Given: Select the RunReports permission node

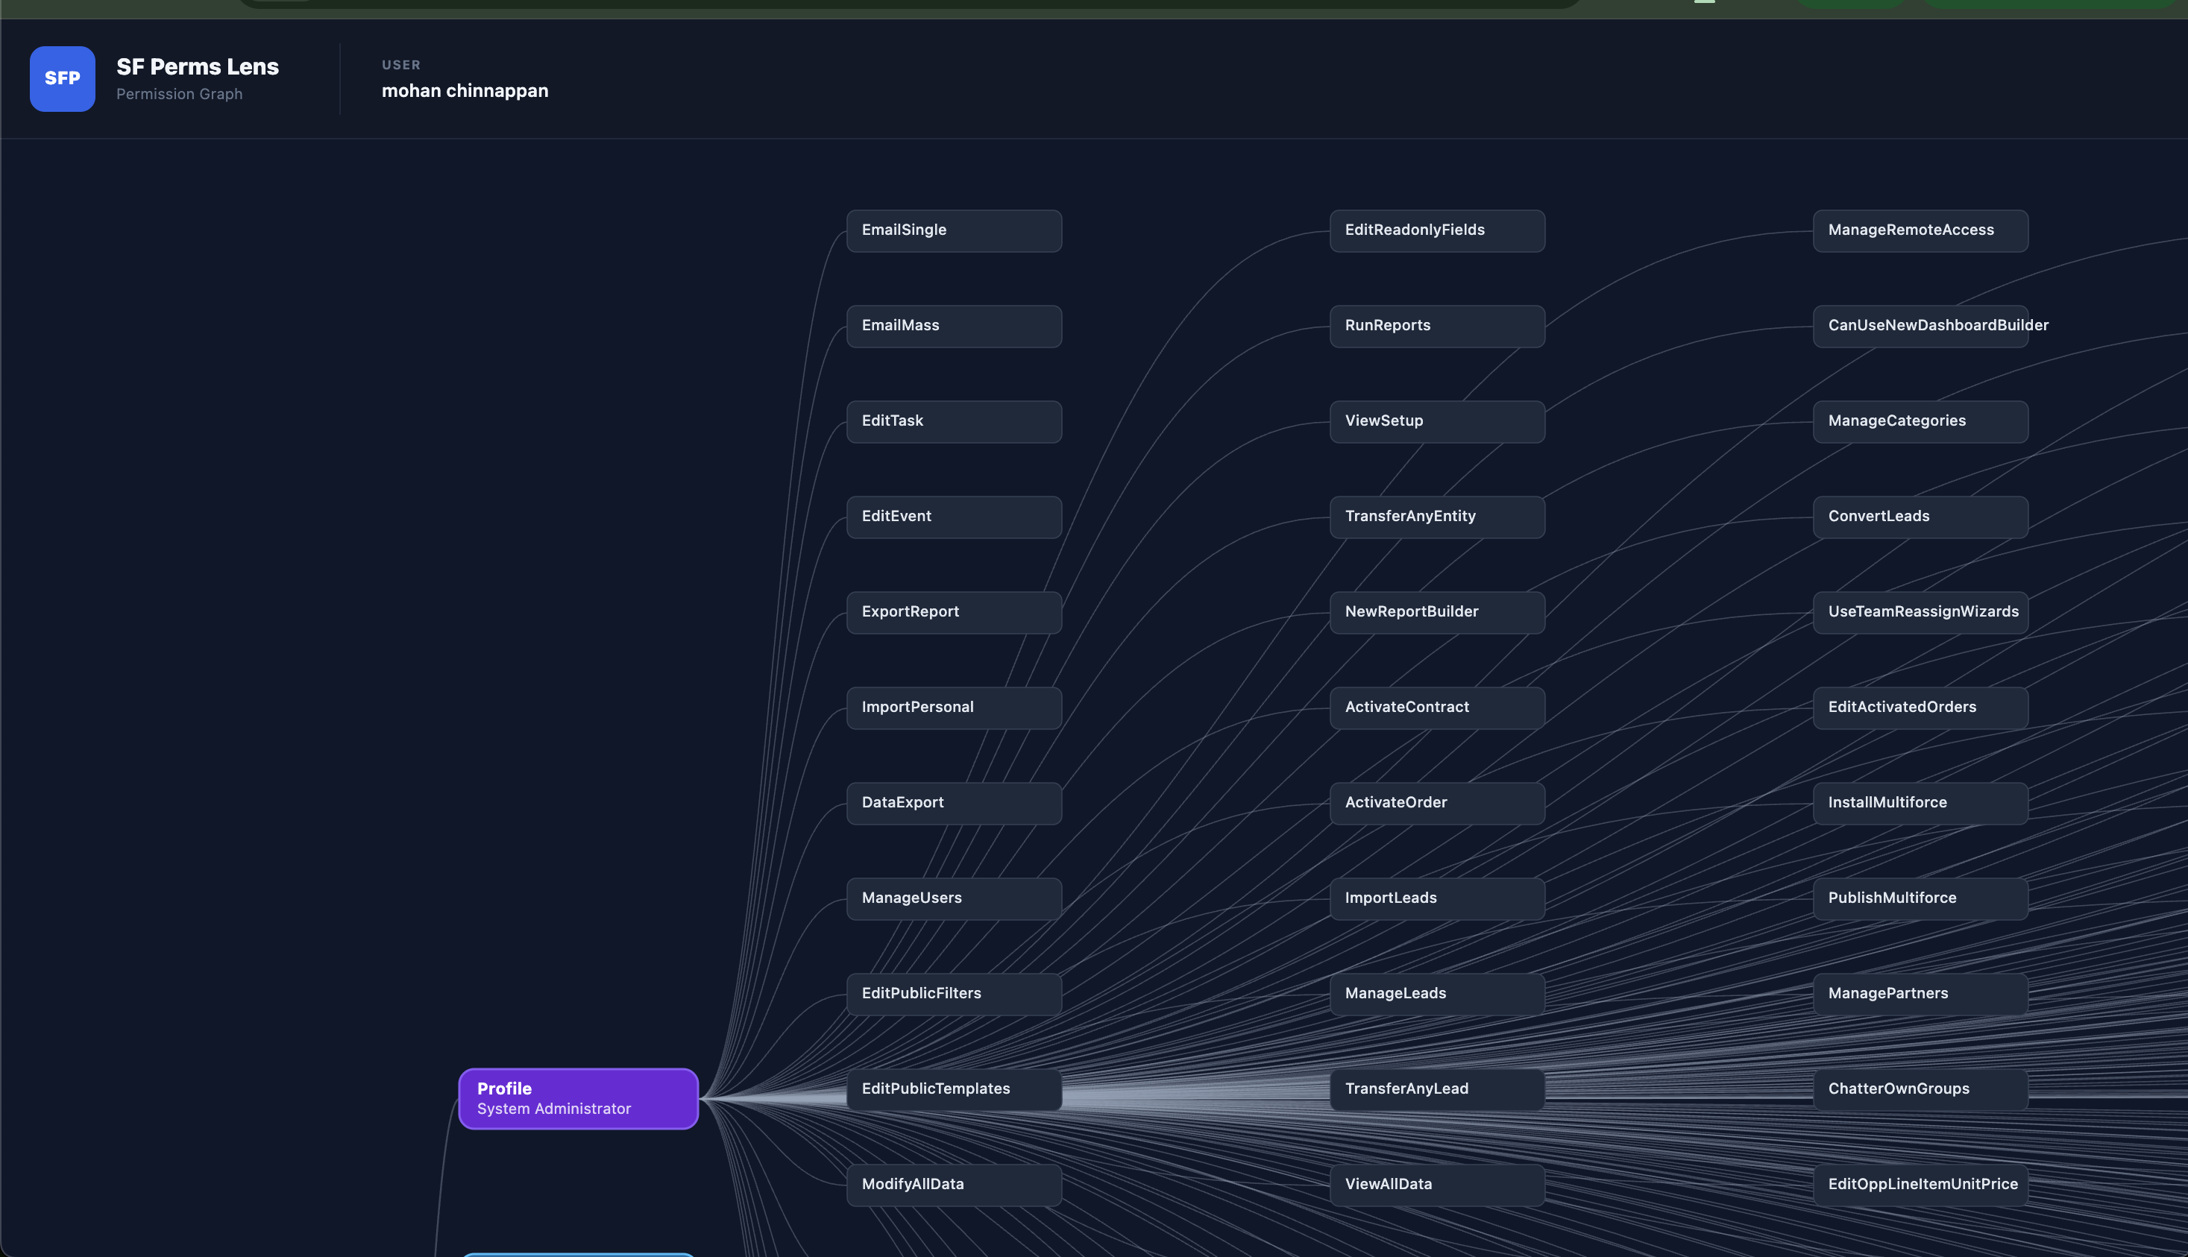Looking at the screenshot, I should pyautogui.click(x=1438, y=327).
